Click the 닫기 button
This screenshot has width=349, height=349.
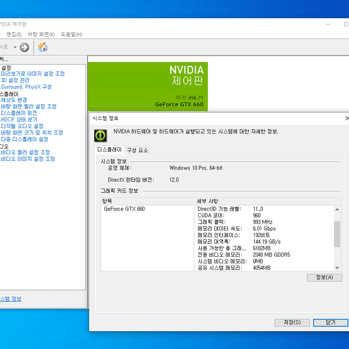[x=330, y=322]
